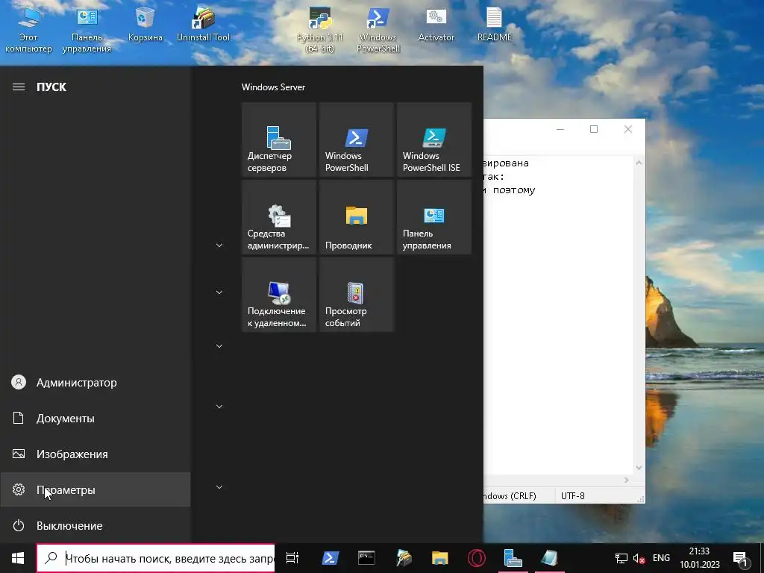The width and height of the screenshot is (764, 573).
Task: Open Command Prompt from the taskbar
Action: [x=366, y=558]
